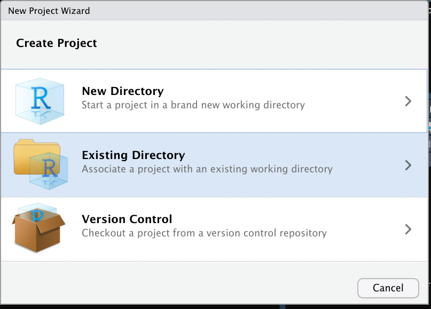Click "Start a project in a brand new working directory"
This screenshot has height=309, width=431.
193,105
